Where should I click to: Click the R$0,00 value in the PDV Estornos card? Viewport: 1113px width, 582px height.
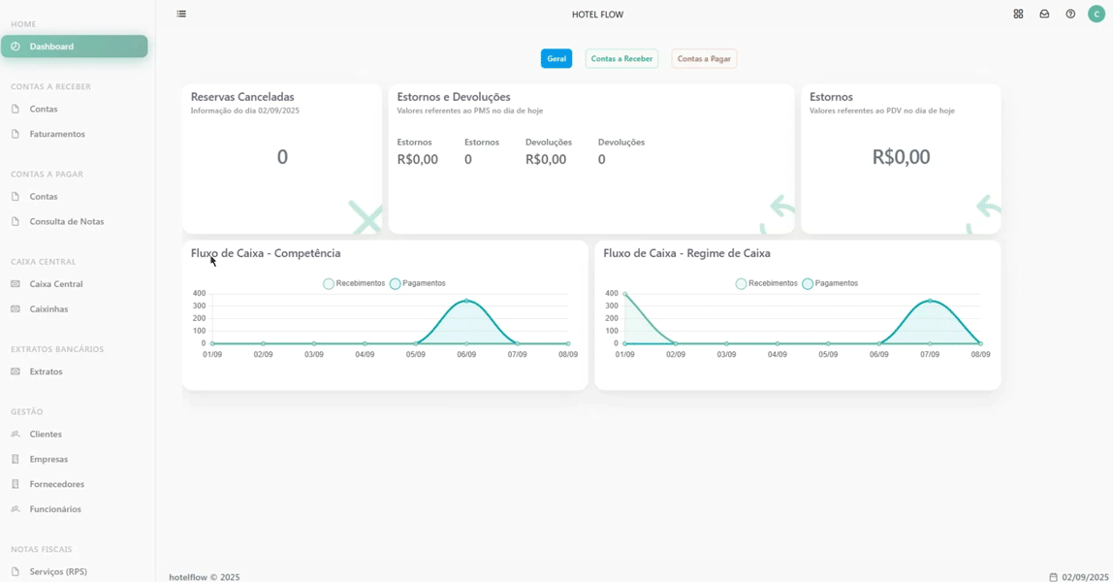click(901, 157)
